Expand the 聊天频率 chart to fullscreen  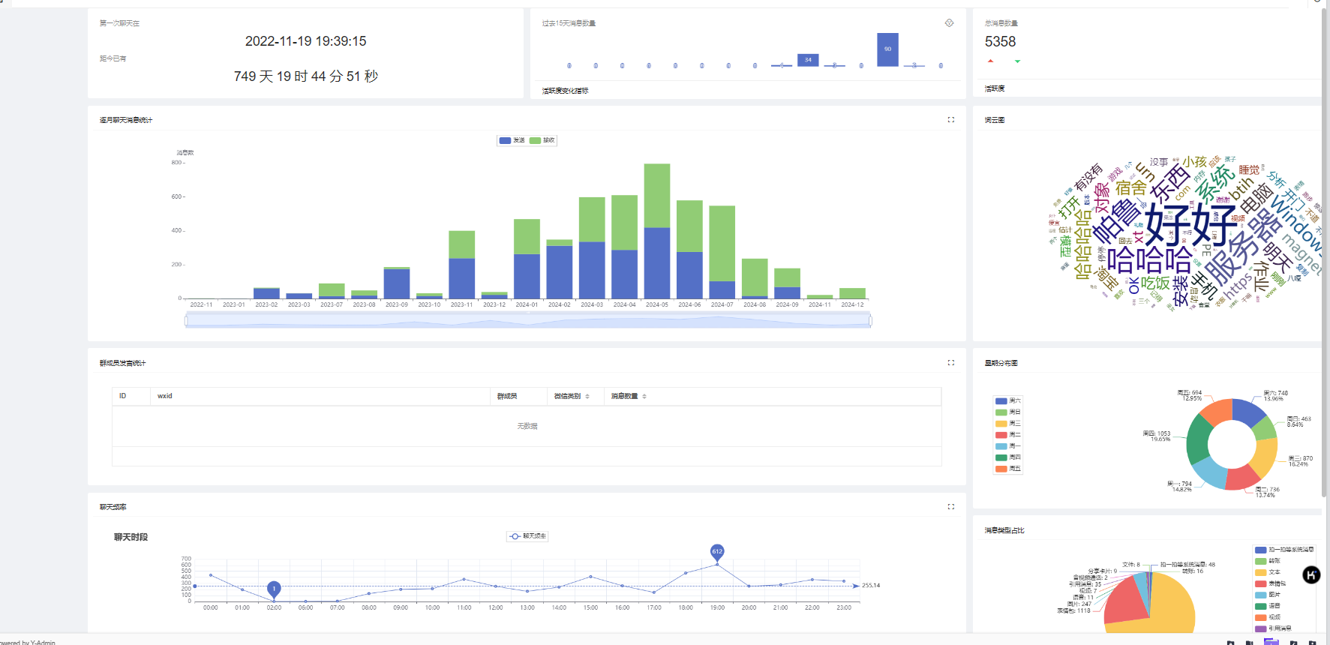pos(951,507)
